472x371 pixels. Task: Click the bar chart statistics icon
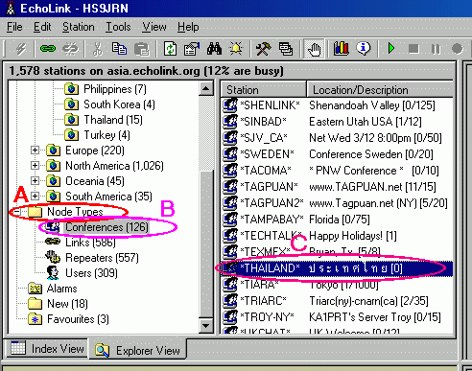[341, 49]
